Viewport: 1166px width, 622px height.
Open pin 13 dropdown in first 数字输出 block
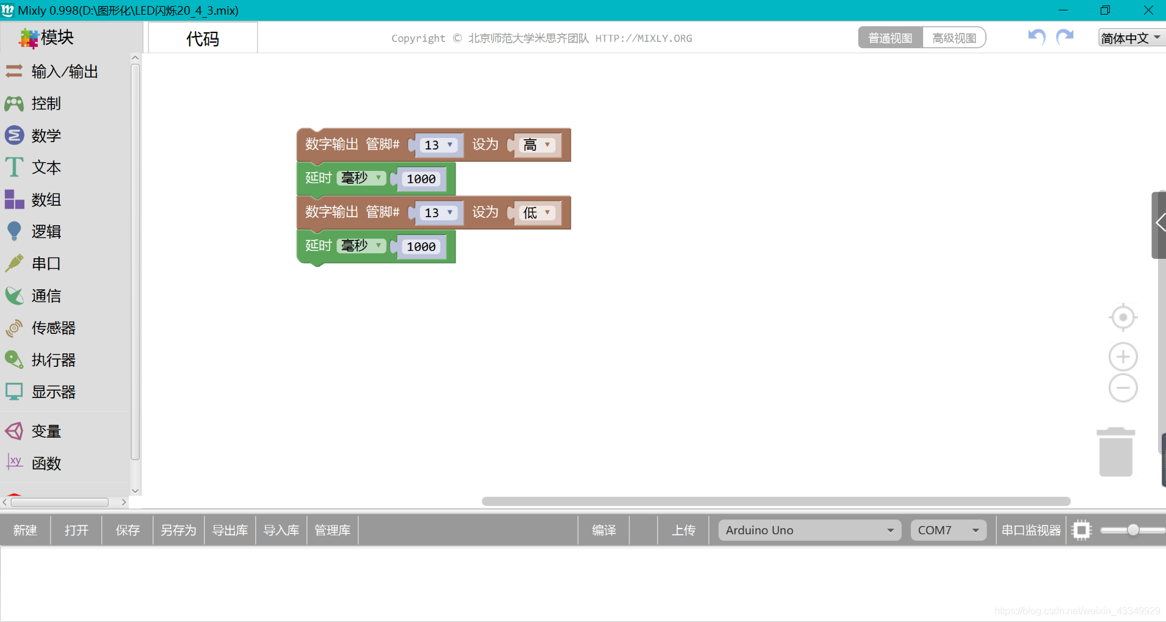coord(439,145)
